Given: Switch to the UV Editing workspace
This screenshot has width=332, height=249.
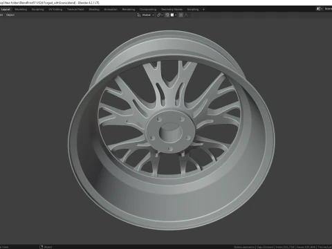Looking at the screenshot, I should [x=55, y=10].
